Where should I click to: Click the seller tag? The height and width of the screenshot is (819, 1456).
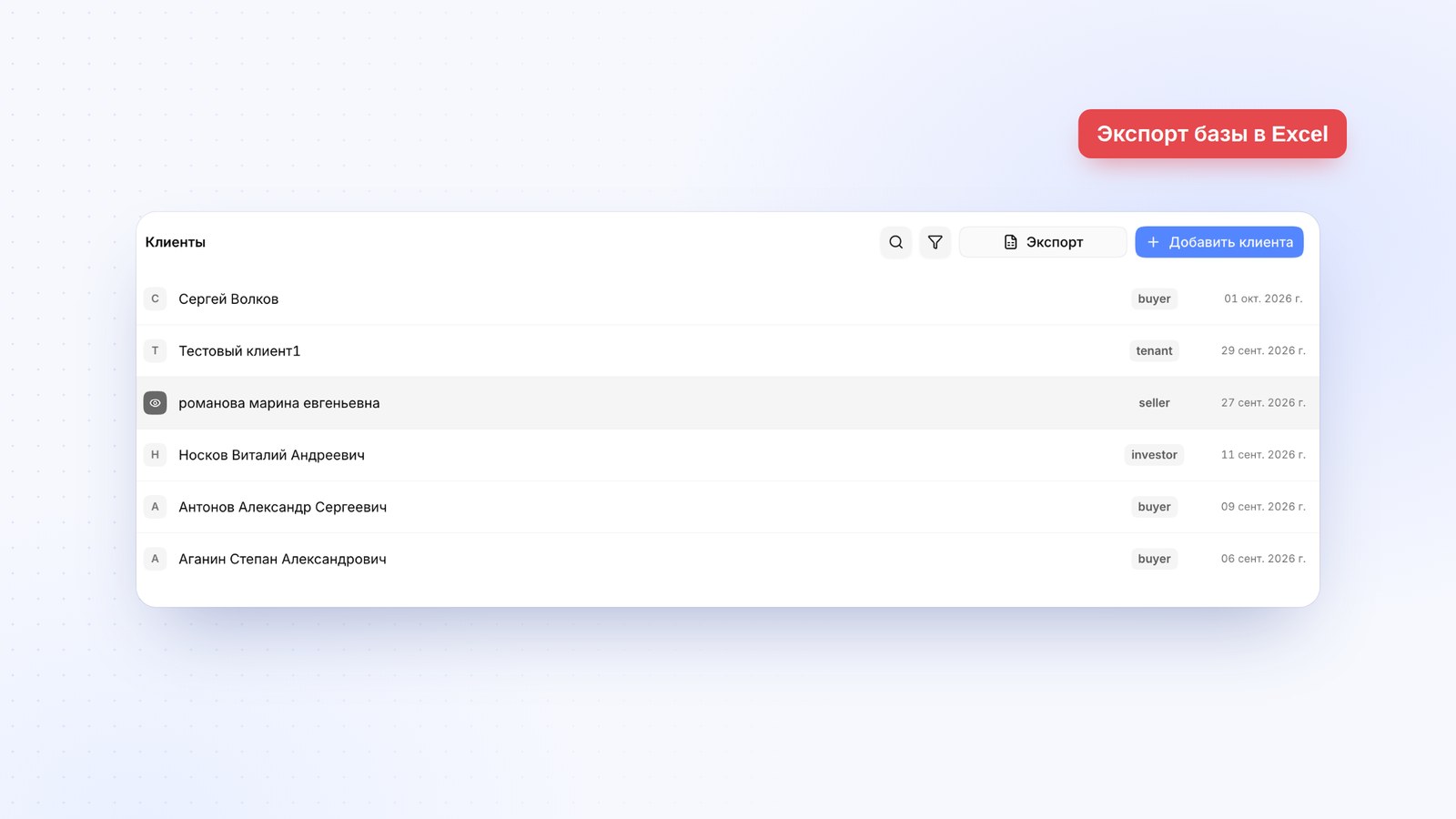point(1154,403)
